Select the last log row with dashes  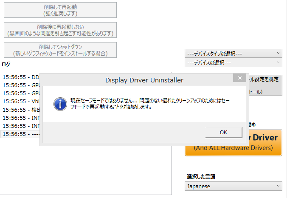tap(20, 134)
